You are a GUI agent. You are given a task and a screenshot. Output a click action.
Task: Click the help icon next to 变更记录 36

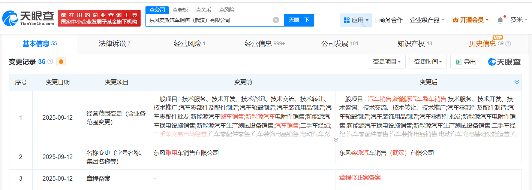tap(50, 62)
